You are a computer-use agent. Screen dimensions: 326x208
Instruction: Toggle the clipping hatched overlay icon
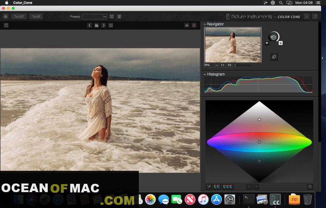[194, 25]
